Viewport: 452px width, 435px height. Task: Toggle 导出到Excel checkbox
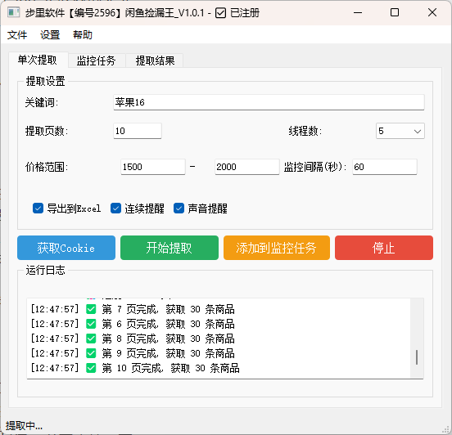click(x=38, y=209)
